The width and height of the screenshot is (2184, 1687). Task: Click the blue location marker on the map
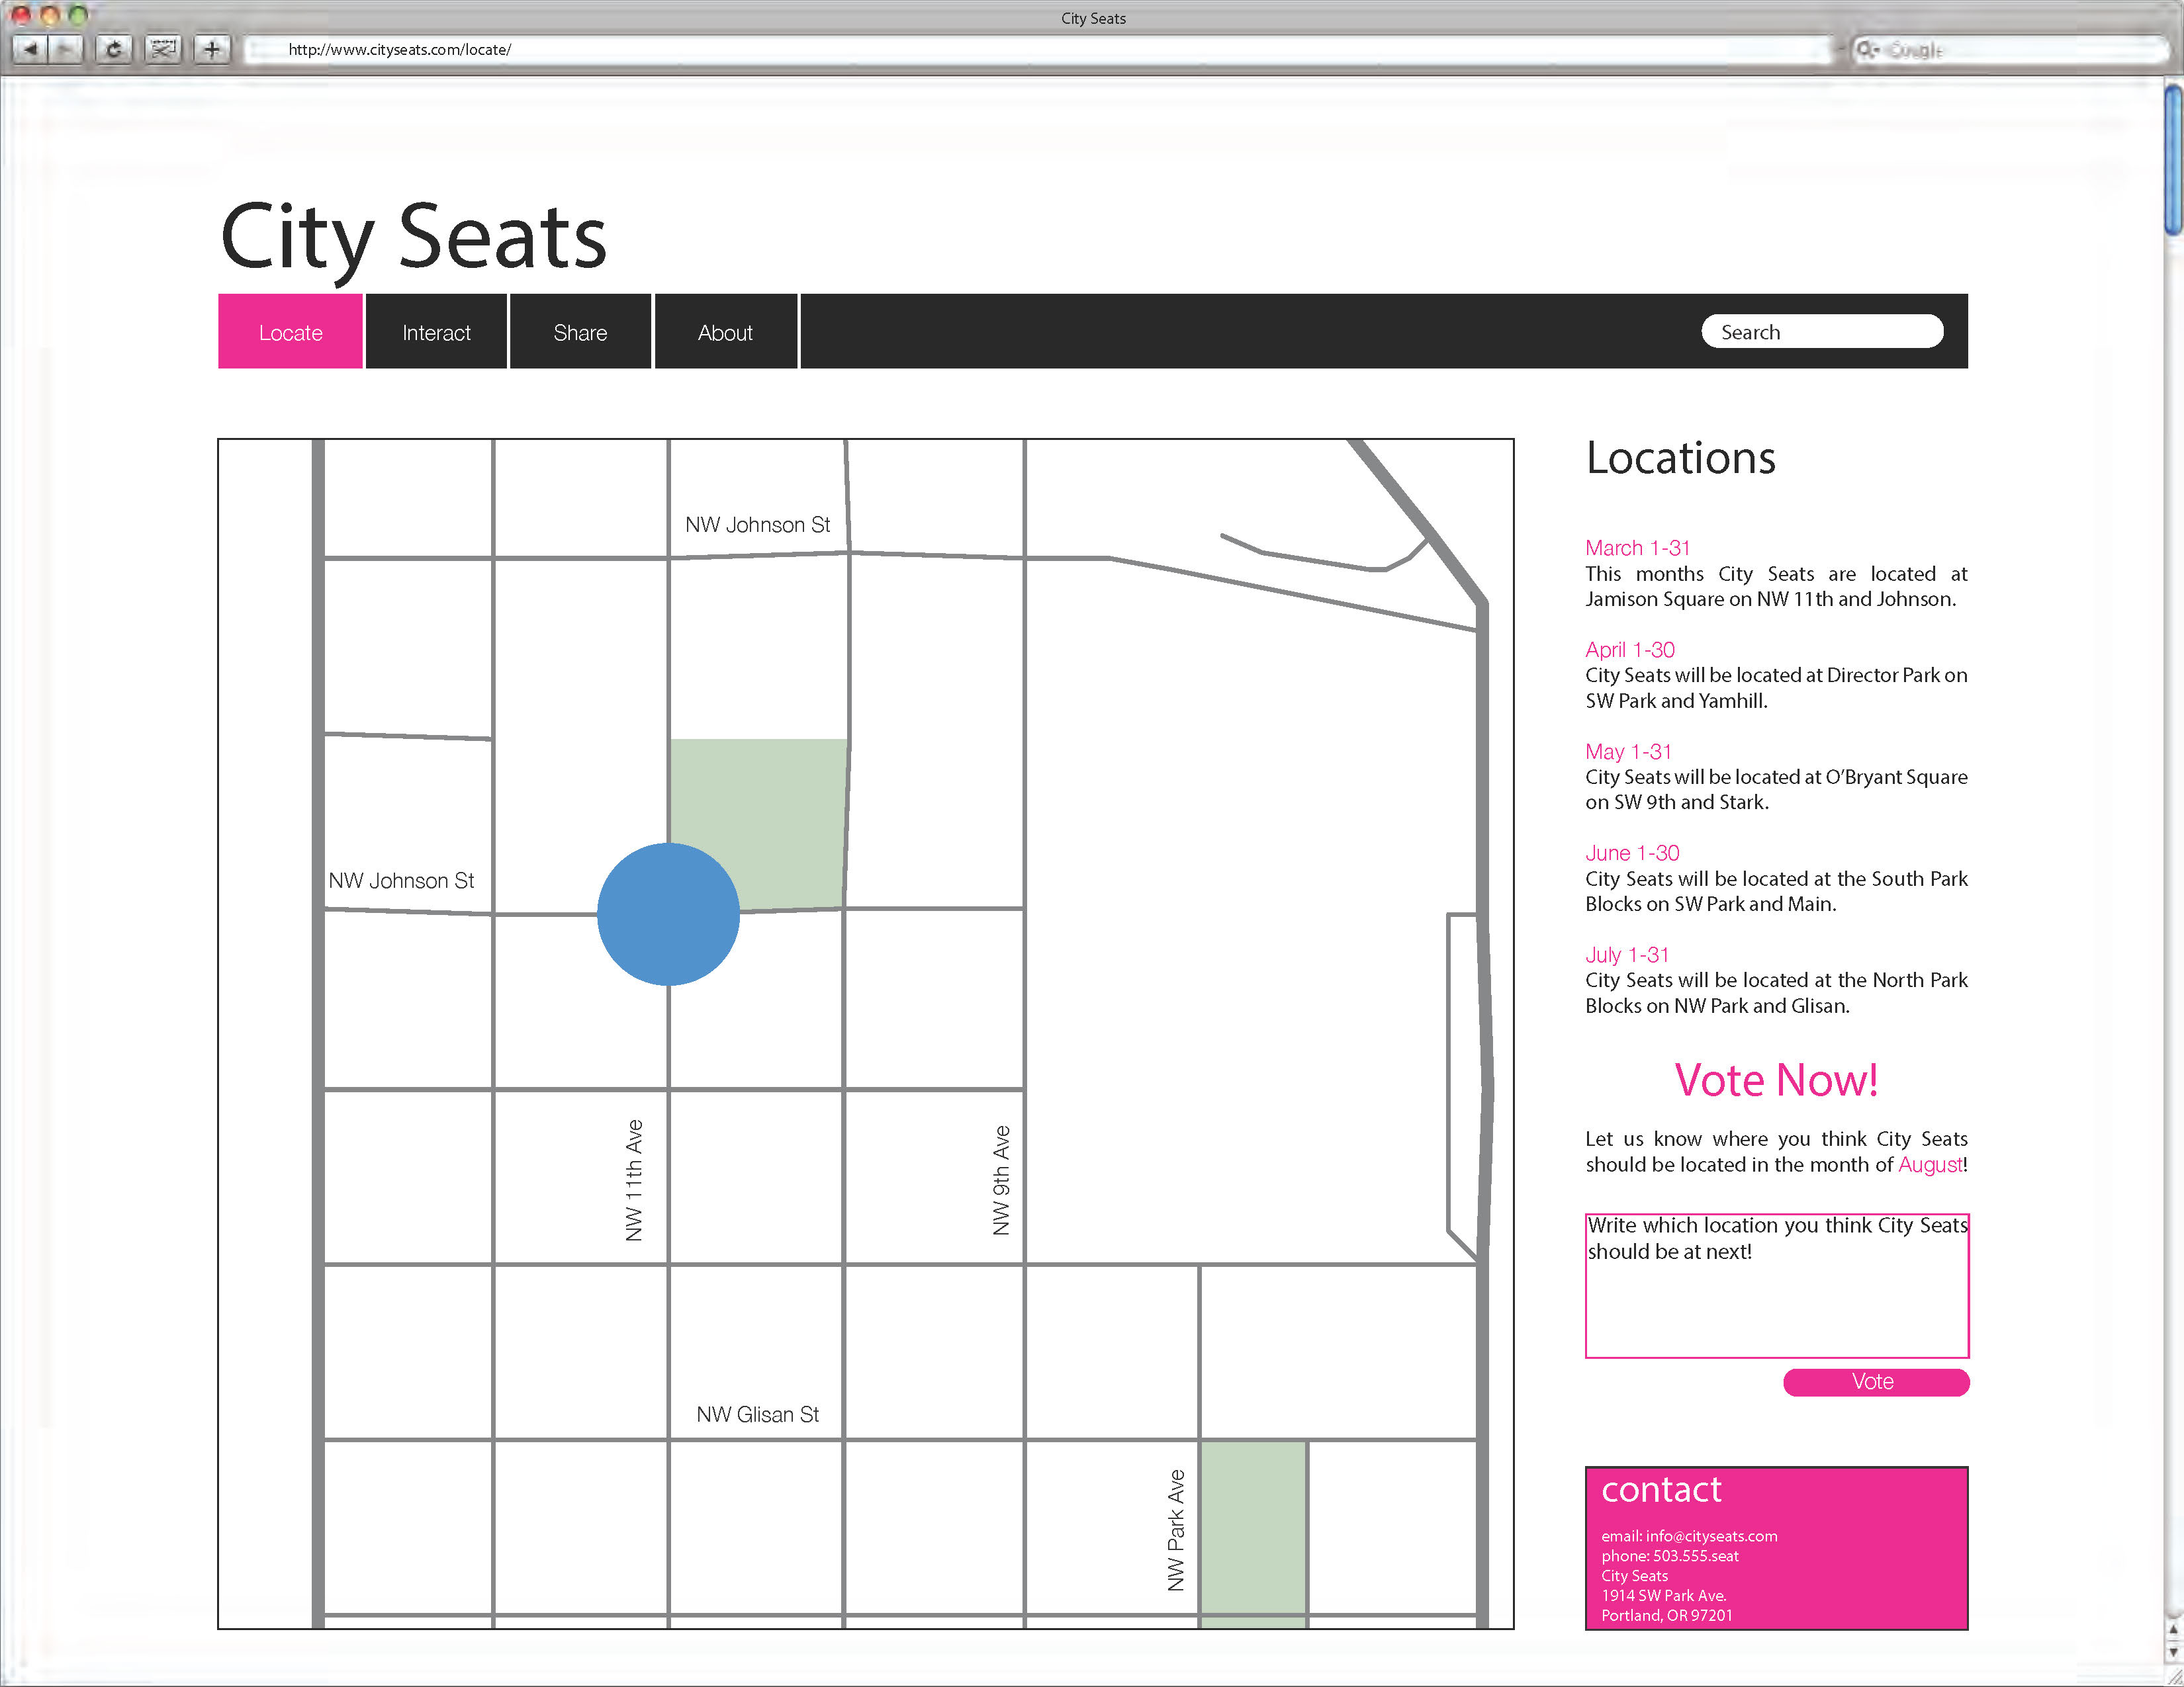tap(668, 914)
